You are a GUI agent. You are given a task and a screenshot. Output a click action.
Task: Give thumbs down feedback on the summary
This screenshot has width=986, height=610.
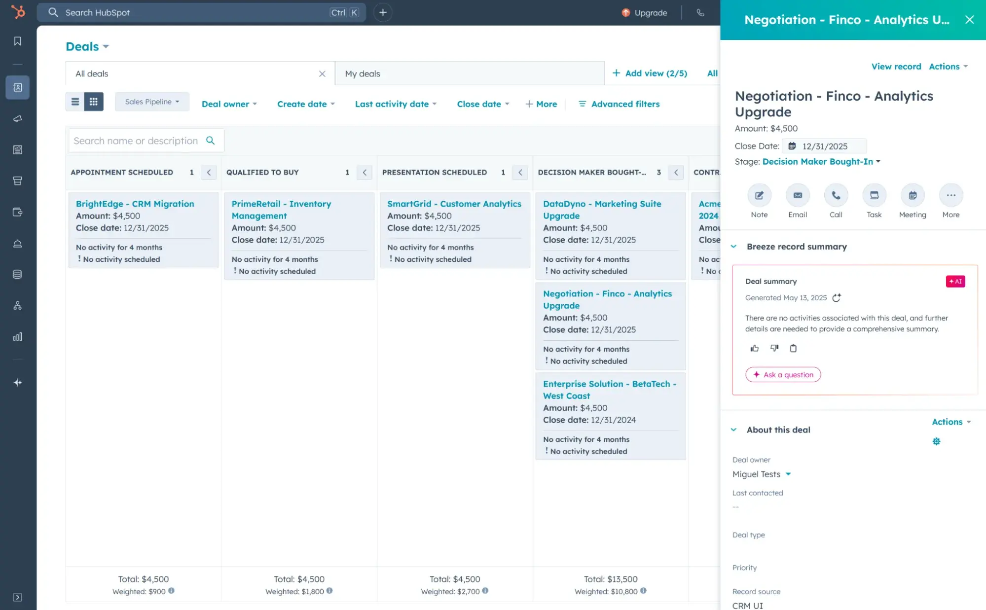click(x=773, y=348)
